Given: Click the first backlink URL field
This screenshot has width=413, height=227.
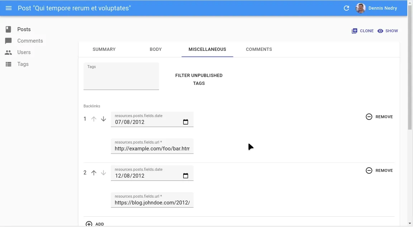Looking at the screenshot, I should tap(152, 149).
